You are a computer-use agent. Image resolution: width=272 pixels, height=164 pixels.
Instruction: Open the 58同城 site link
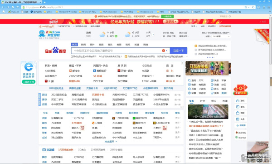(97, 76)
